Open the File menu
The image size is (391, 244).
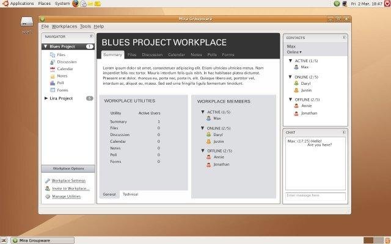pyautogui.click(x=45, y=26)
